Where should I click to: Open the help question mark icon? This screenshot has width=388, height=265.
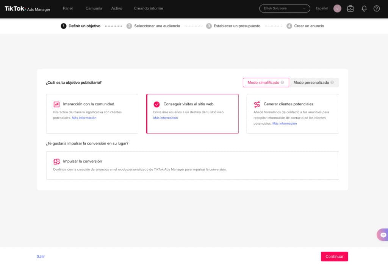point(376,8)
